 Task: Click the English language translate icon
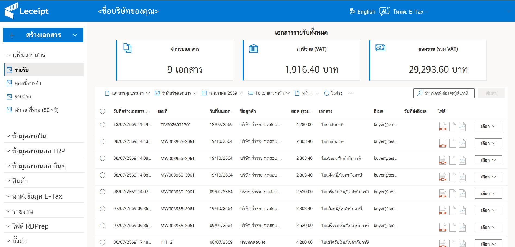352,11
